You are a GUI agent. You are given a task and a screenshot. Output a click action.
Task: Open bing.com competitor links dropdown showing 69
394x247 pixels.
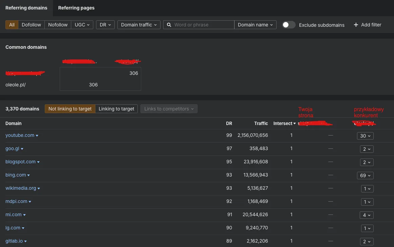point(365,176)
